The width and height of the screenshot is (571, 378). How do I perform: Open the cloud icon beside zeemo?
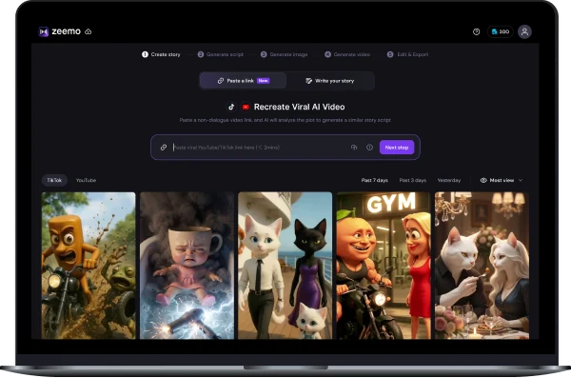pyautogui.click(x=89, y=31)
